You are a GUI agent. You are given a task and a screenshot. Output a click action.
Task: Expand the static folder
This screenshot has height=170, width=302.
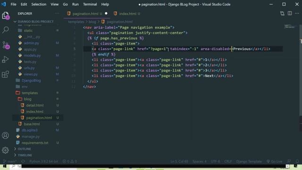coord(28,30)
